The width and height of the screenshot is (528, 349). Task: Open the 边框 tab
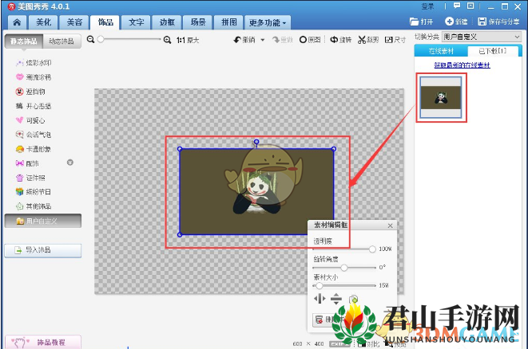pos(167,22)
